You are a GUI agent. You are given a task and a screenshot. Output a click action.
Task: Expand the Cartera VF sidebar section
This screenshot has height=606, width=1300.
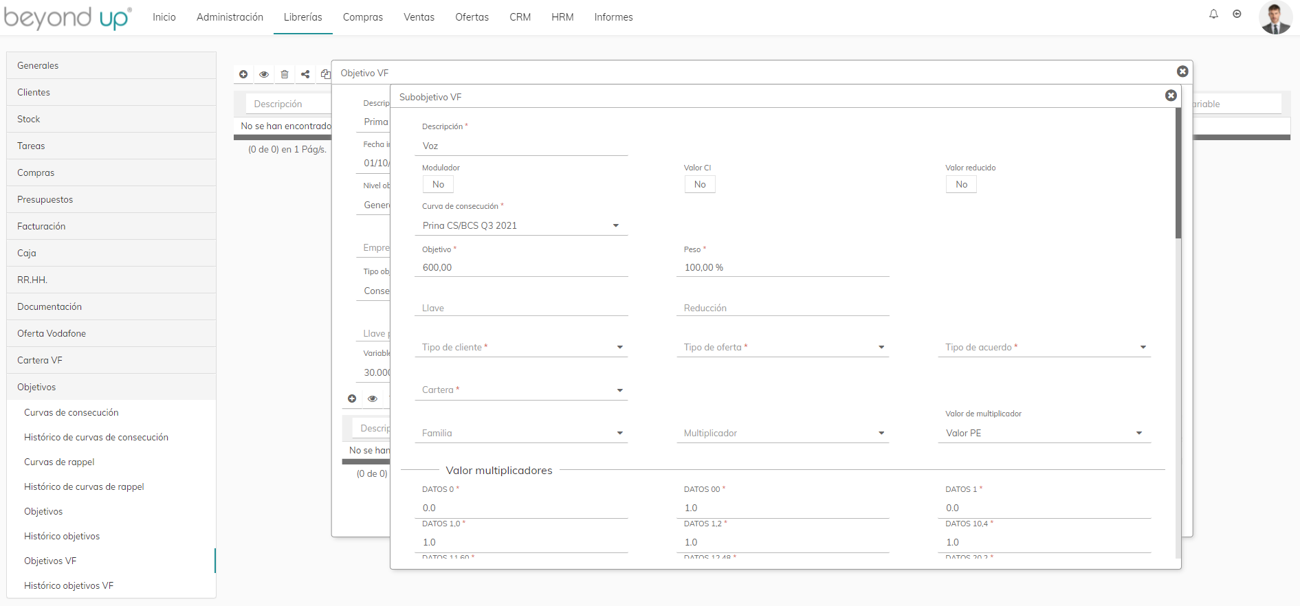tap(111, 360)
